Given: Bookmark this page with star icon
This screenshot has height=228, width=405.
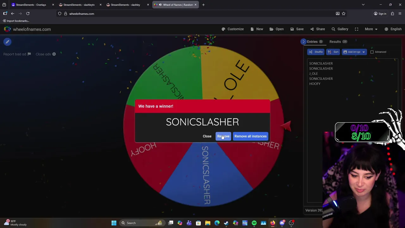Looking at the screenshot, I should click(344, 14).
